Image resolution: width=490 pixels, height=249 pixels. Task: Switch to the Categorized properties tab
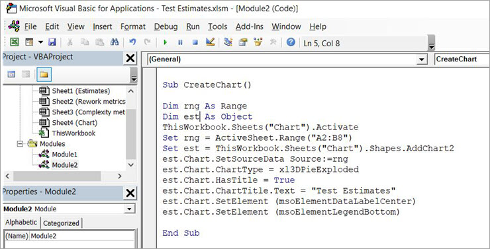point(61,223)
